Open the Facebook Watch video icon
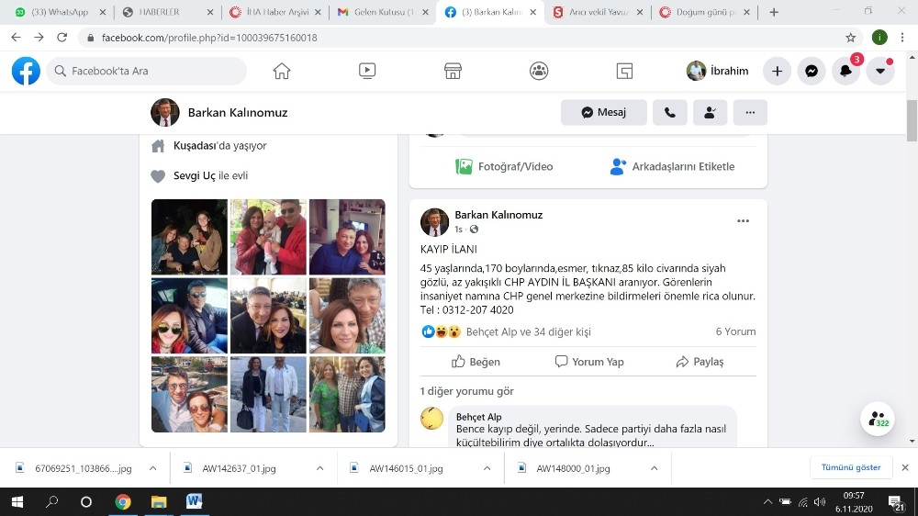The width and height of the screenshot is (918, 516). (x=367, y=71)
